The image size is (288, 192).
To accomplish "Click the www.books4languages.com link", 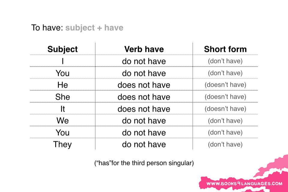I will click(244, 183).
